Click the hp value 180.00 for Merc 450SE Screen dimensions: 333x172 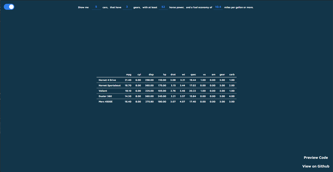pyautogui.click(x=162, y=101)
